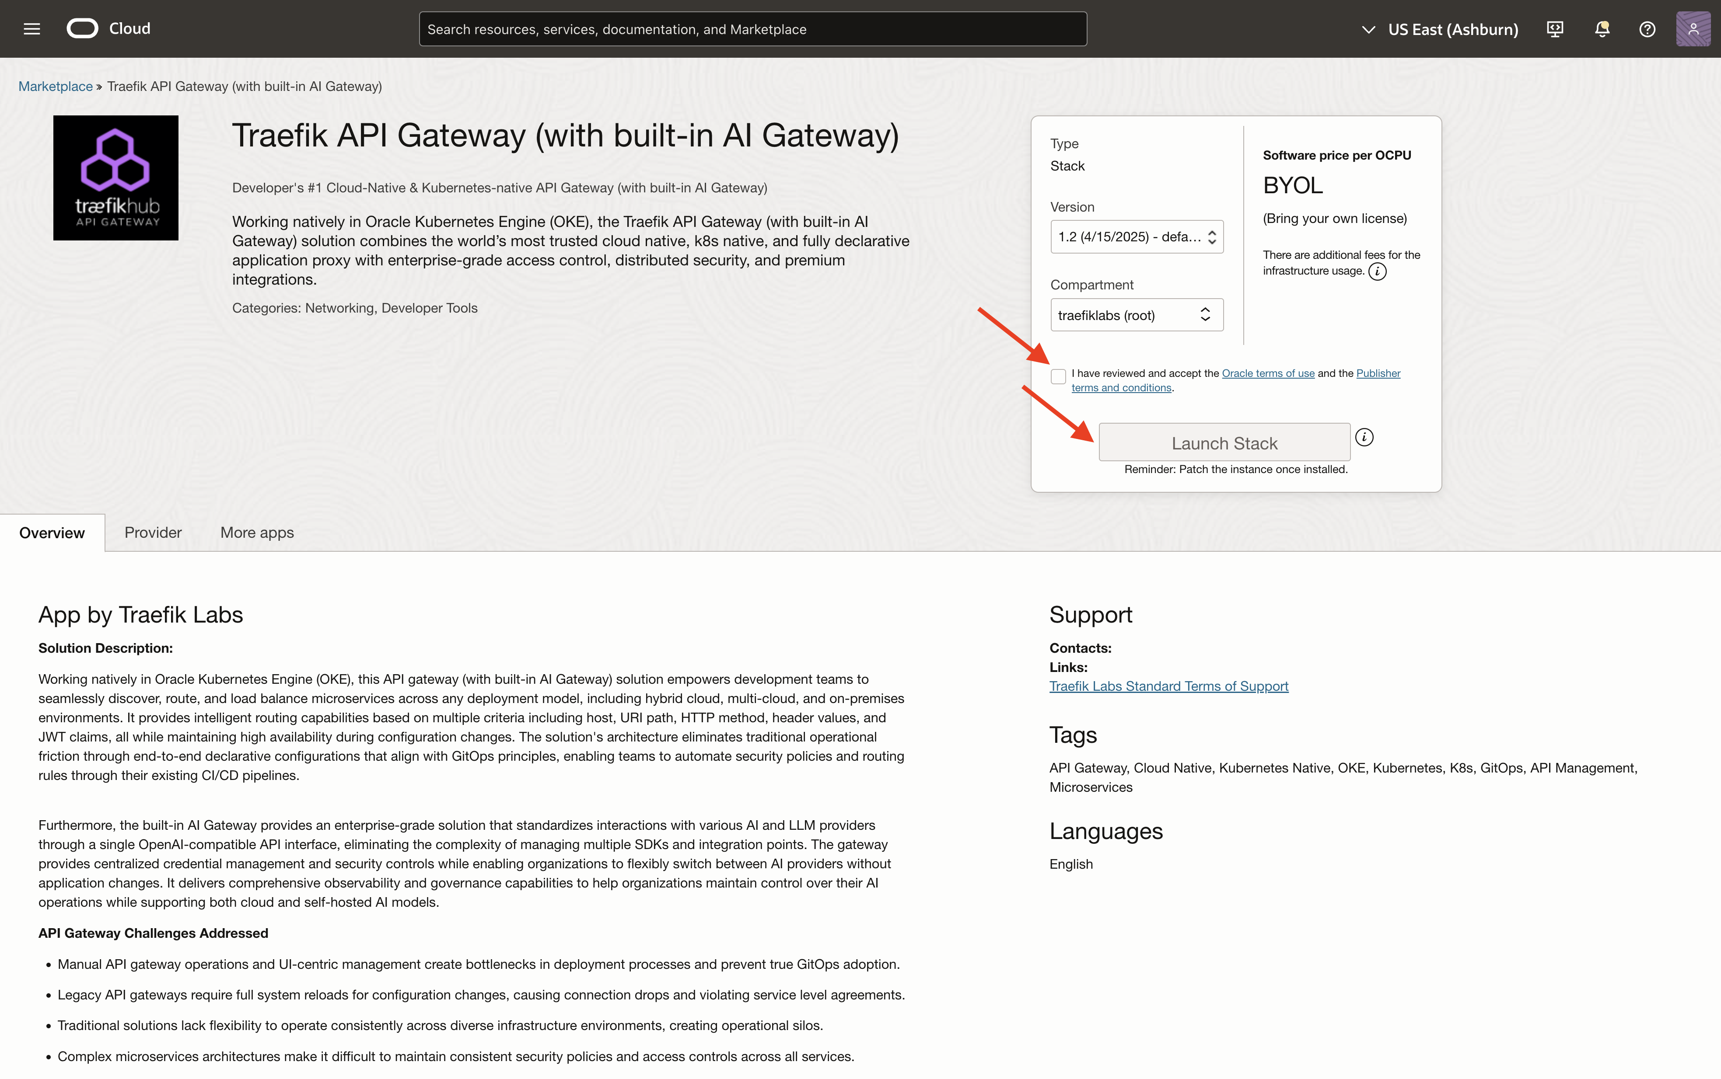The image size is (1721, 1079).
Task: Expand the Version dropdown
Action: pyautogui.click(x=1136, y=237)
